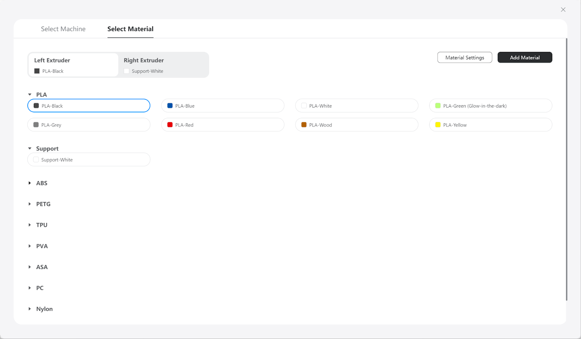This screenshot has width=581, height=339.
Task: Pick the PLA-Red color swatch
Action: (x=170, y=125)
